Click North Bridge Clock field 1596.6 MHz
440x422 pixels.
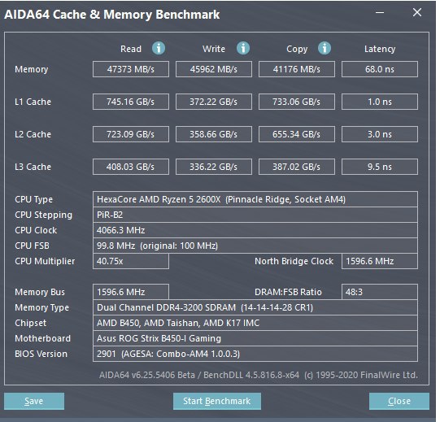pos(380,261)
